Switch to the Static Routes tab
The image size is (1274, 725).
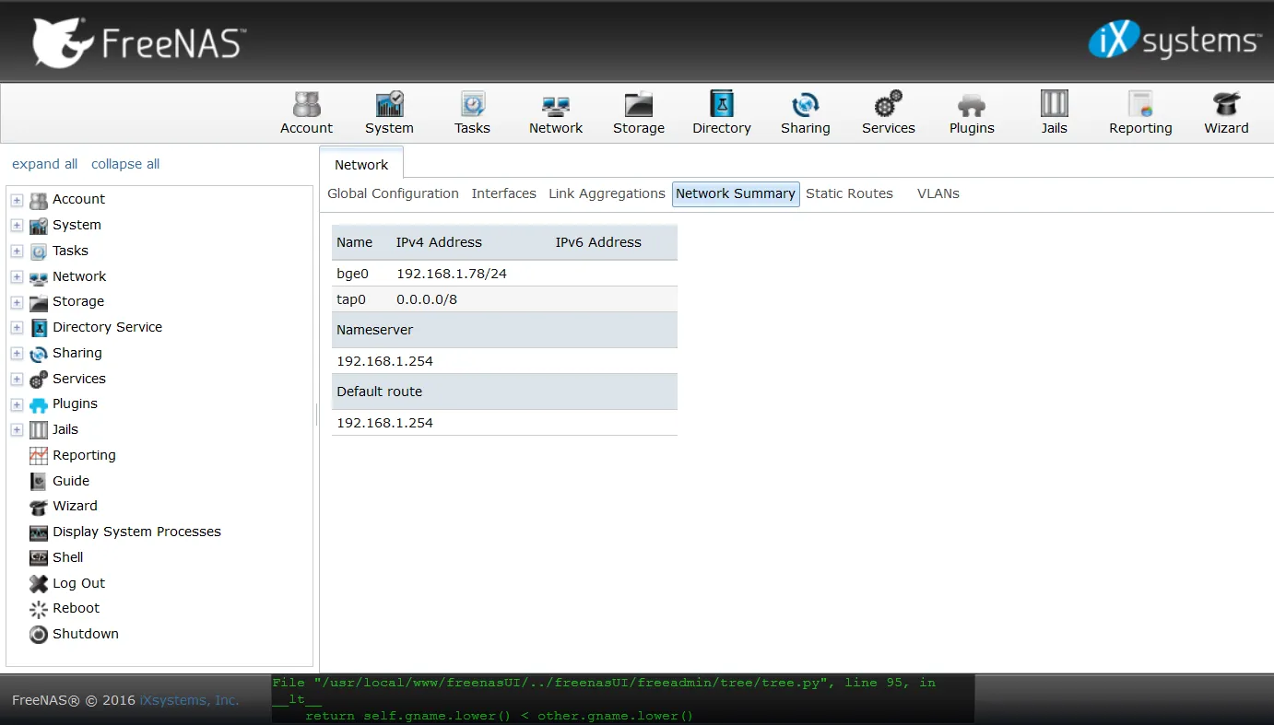(x=849, y=193)
